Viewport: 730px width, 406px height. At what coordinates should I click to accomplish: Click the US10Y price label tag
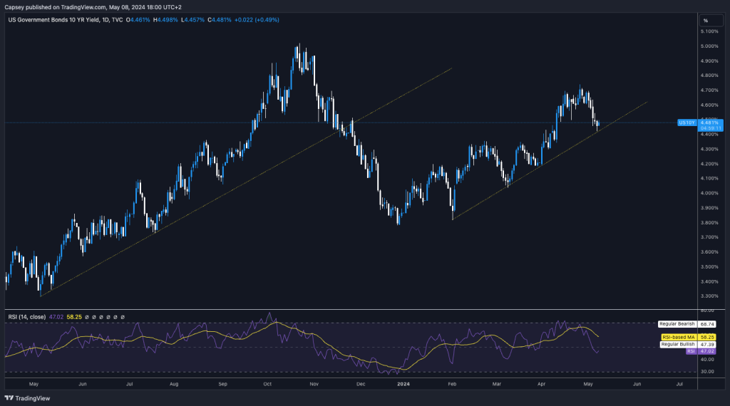tap(686, 123)
